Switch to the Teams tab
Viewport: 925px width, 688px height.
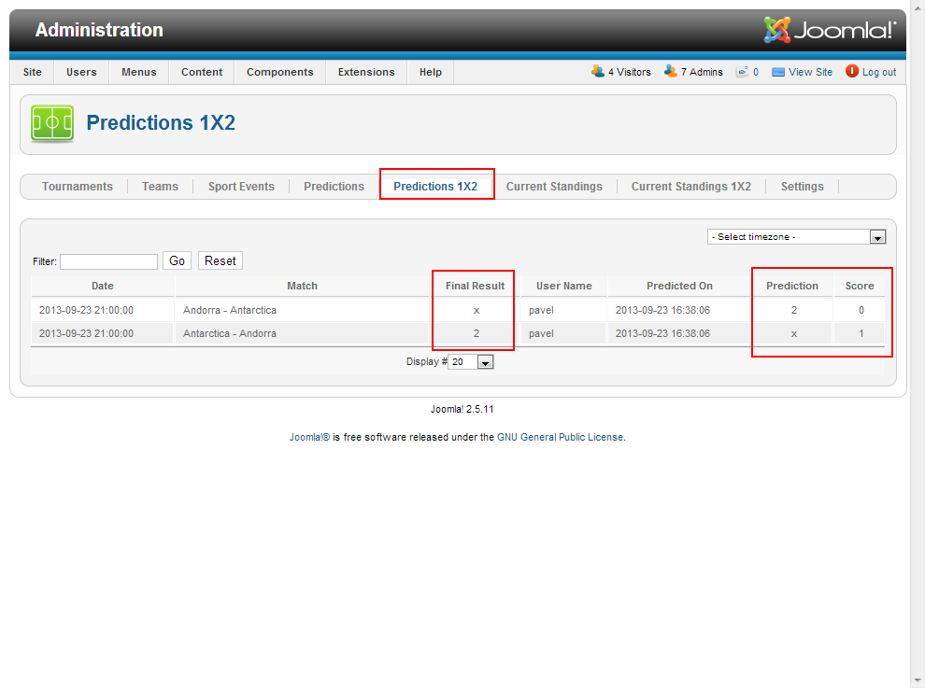pyautogui.click(x=160, y=187)
